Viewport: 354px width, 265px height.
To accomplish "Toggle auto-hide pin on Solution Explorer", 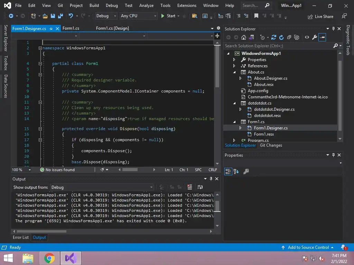I will 333,29.
